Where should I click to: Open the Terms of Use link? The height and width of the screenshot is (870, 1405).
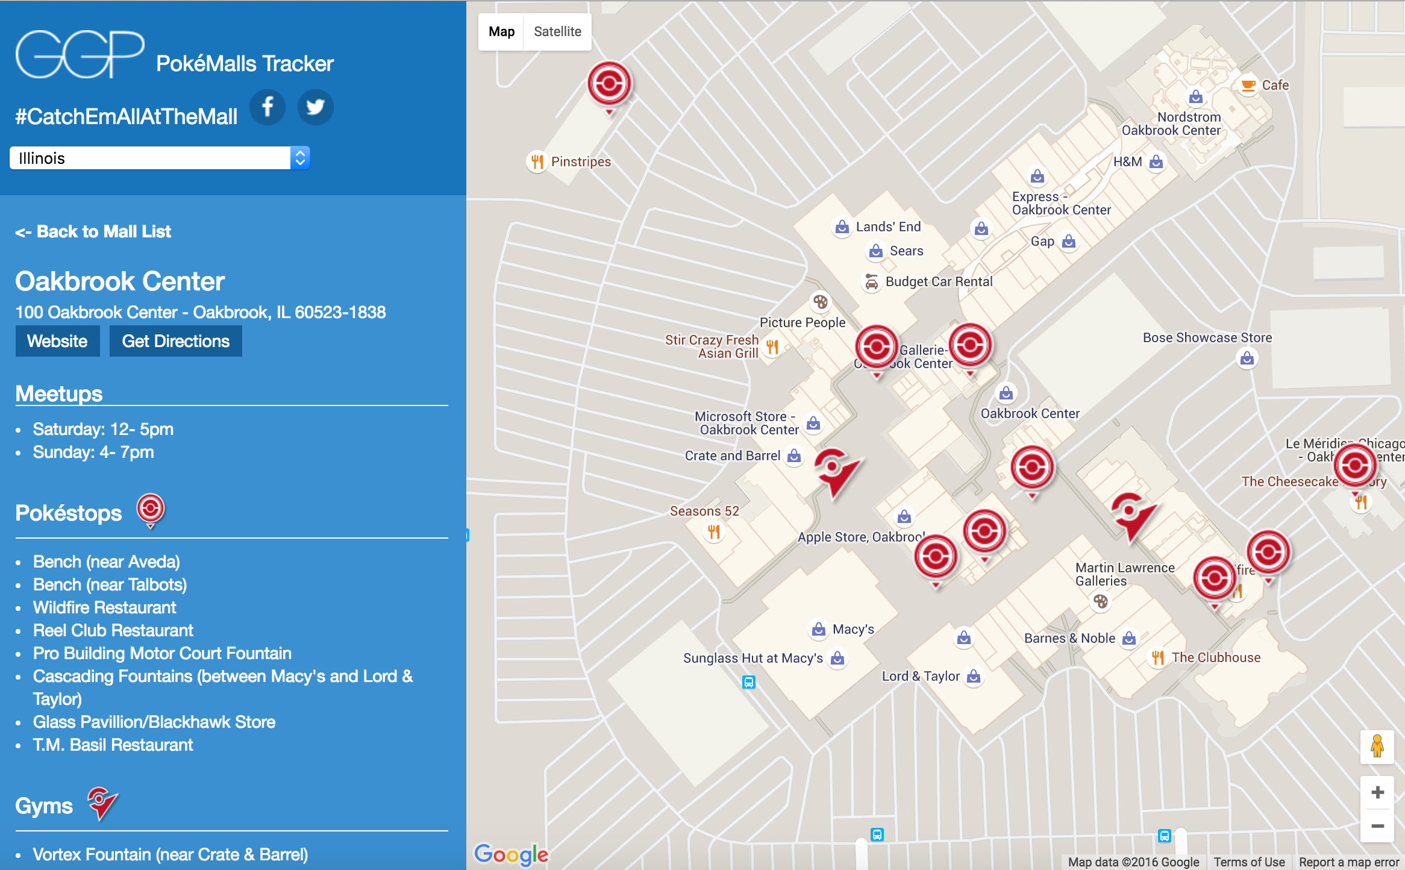tap(1249, 862)
